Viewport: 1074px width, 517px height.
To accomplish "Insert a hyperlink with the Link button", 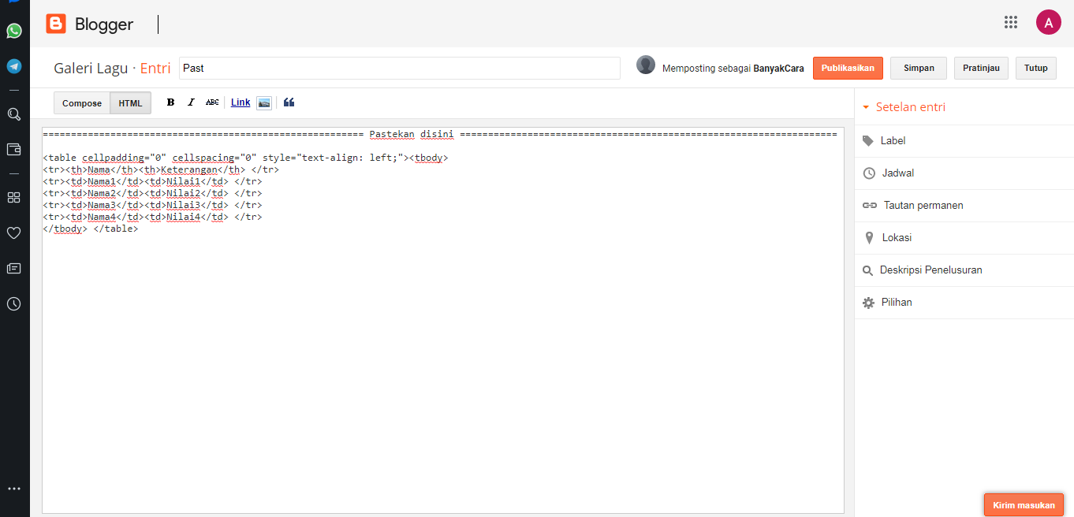I will coord(241,102).
